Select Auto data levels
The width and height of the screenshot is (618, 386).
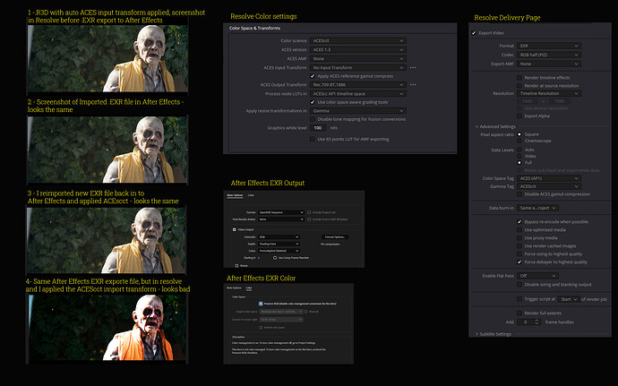[519, 150]
